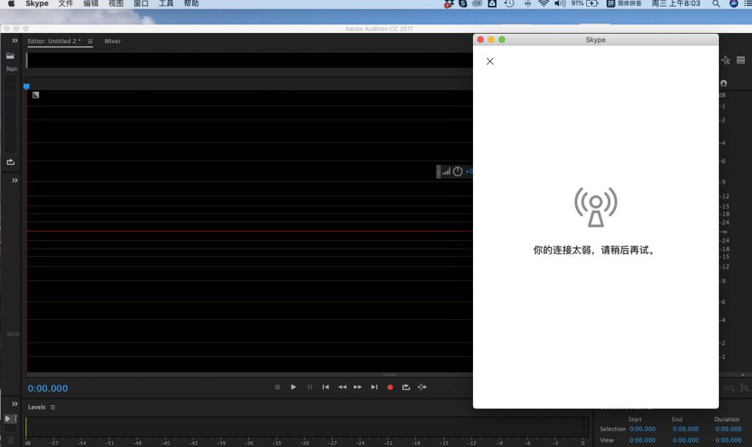Switch to the Mixer tab
Screen dimensions: 752x447
[112, 41]
